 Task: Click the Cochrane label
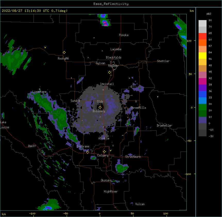[83, 146]
